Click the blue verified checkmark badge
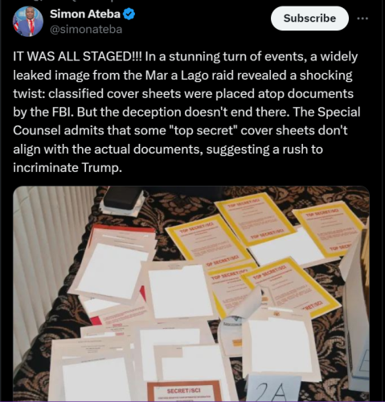The height and width of the screenshot is (402, 385). pos(129,14)
